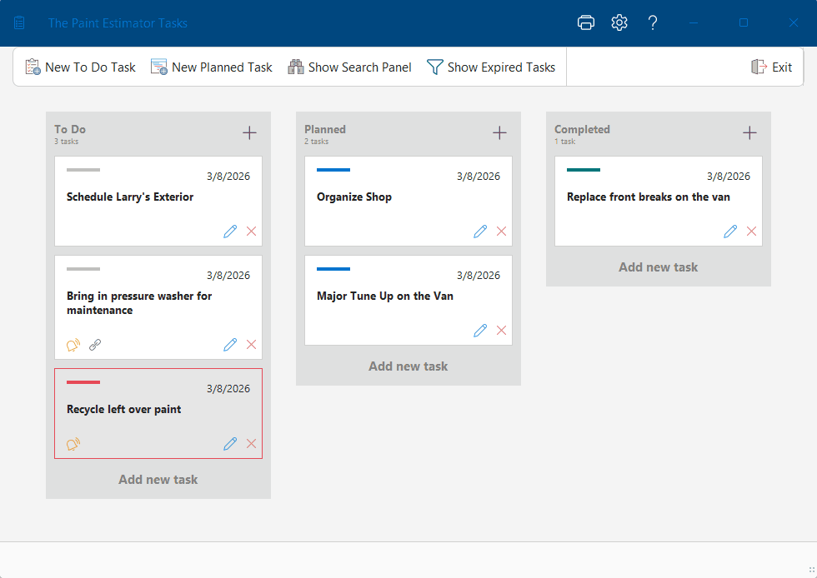
Task: Click the help question mark icon
Action: tap(653, 22)
